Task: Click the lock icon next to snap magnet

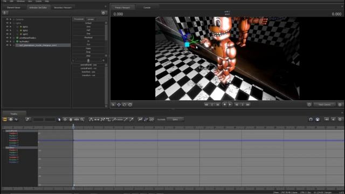Action: [x=318, y=120]
